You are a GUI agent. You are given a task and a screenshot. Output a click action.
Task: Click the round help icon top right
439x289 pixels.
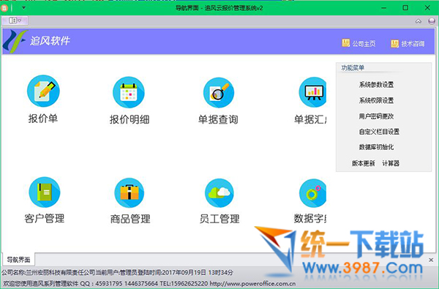coord(432,21)
